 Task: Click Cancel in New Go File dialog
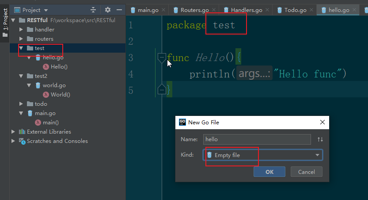[x=307, y=172]
